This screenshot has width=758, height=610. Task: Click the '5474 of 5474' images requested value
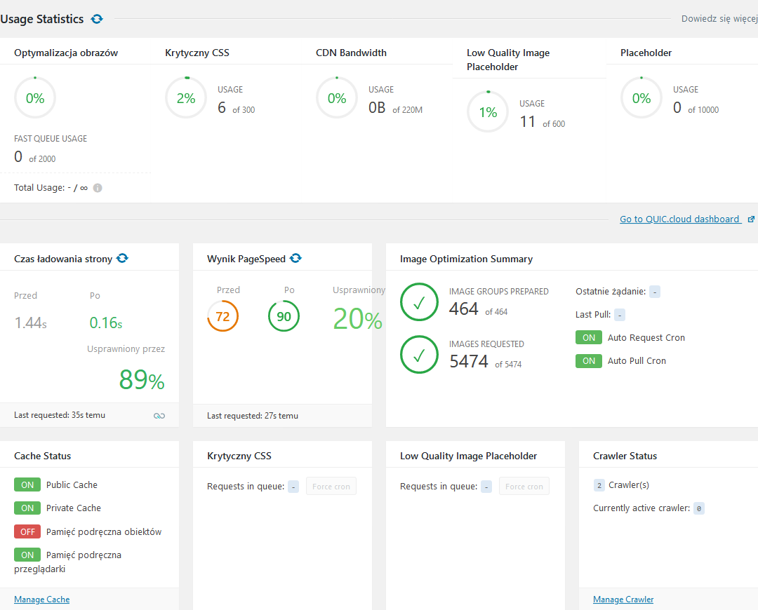486,362
